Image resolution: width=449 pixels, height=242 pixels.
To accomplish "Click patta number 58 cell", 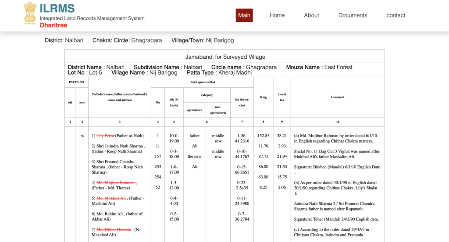I will pyautogui.click(x=82, y=136).
